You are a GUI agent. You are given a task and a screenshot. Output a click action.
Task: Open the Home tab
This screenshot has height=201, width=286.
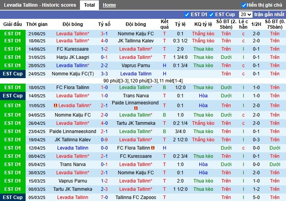(109, 5)
